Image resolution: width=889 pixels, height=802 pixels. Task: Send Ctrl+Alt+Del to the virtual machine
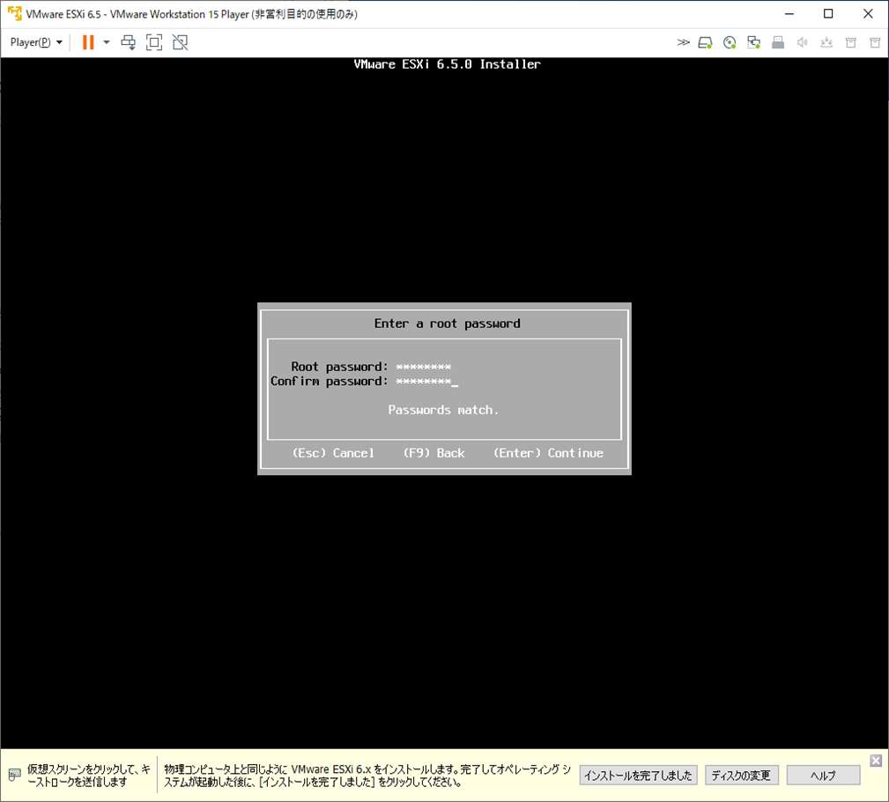click(x=129, y=42)
